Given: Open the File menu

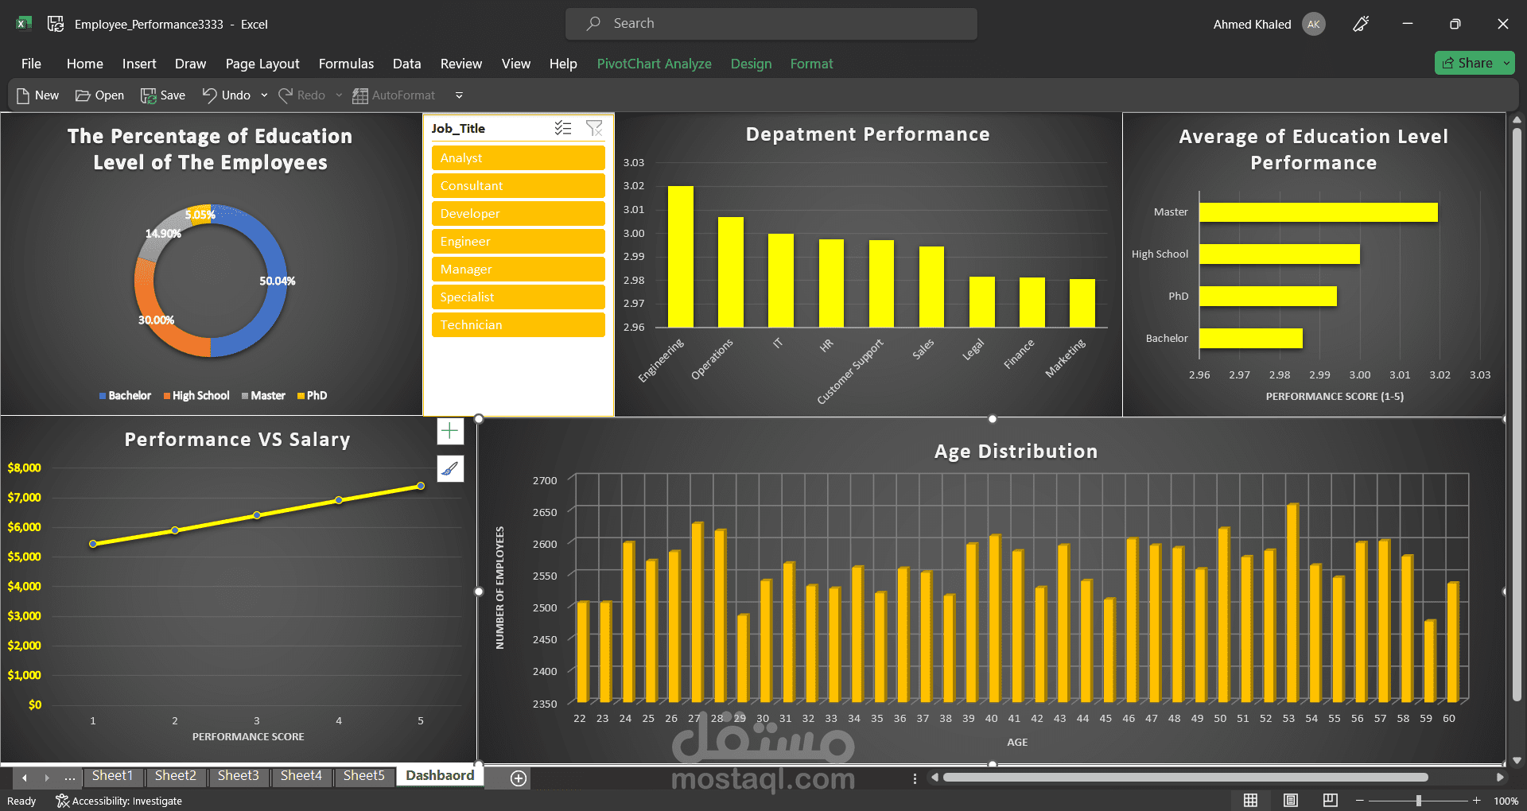Looking at the screenshot, I should (x=31, y=64).
